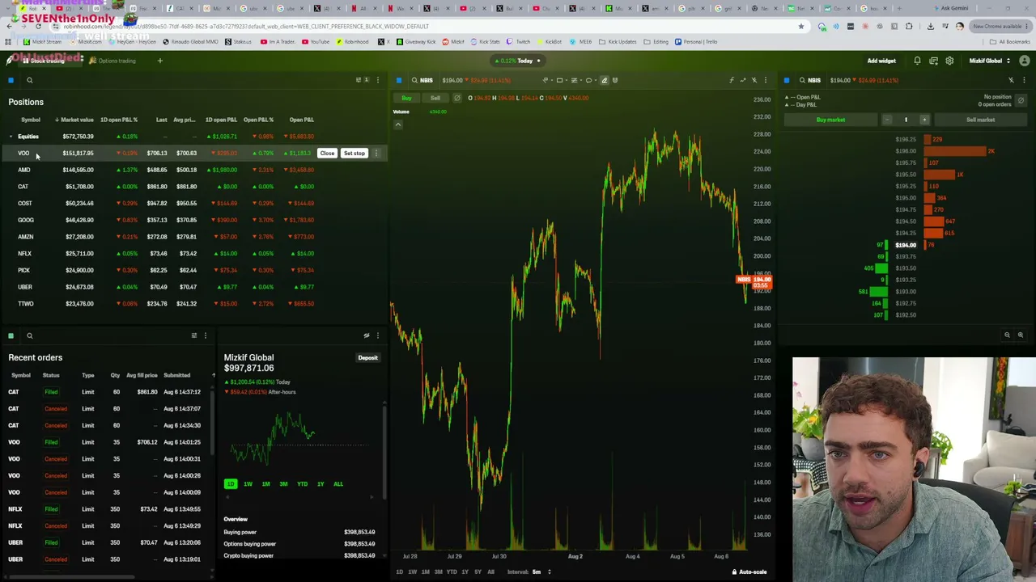
Task: Click the blue link color square in Positions widget
Action: click(x=11, y=80)
